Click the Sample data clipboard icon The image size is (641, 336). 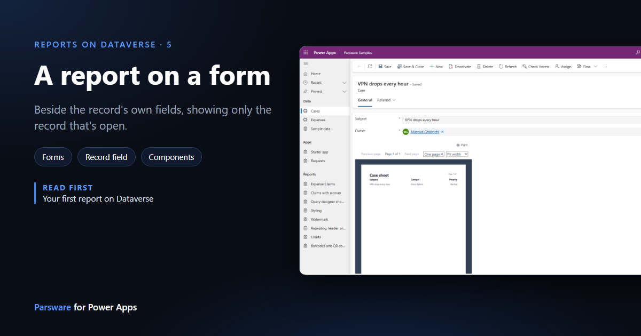[x=306, y=129]
